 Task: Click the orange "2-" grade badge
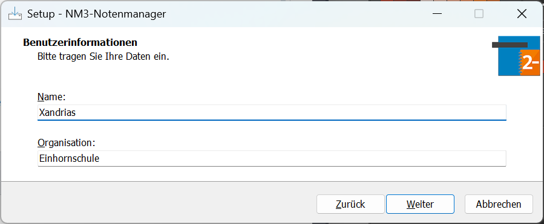click(530, 62)
